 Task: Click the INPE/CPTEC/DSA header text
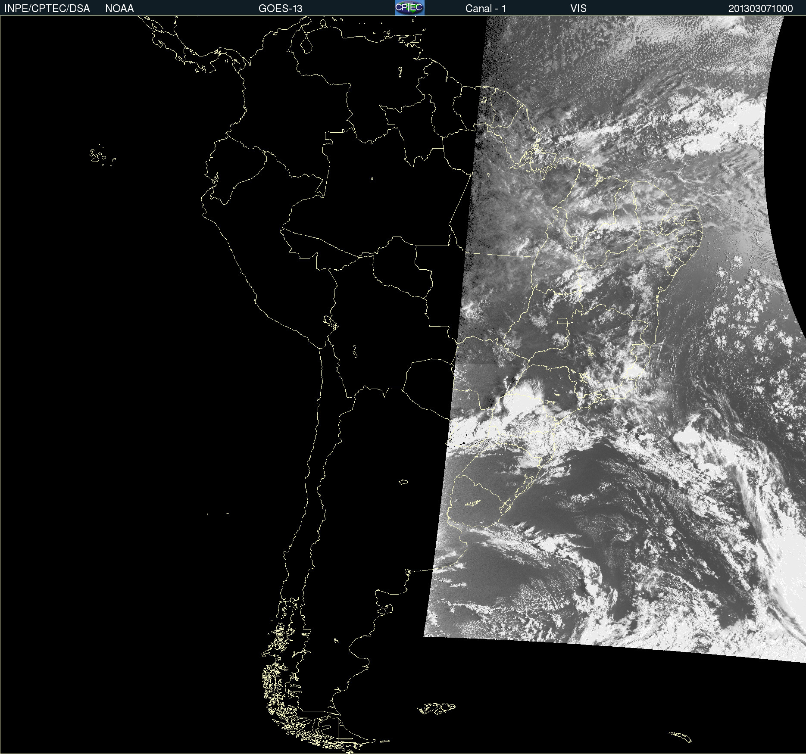click(47, 9)
